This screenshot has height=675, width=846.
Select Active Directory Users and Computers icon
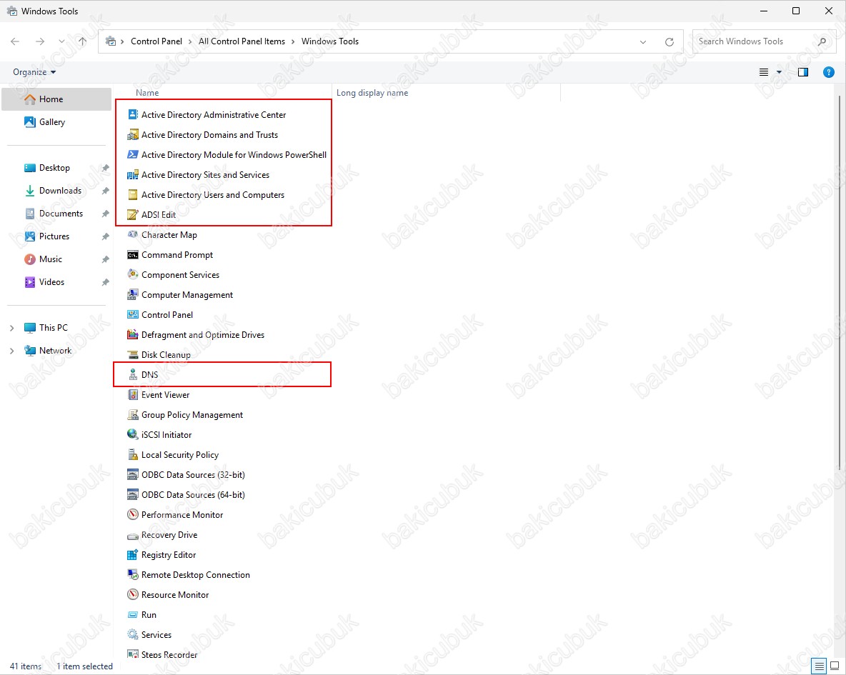tap(133, 194)
